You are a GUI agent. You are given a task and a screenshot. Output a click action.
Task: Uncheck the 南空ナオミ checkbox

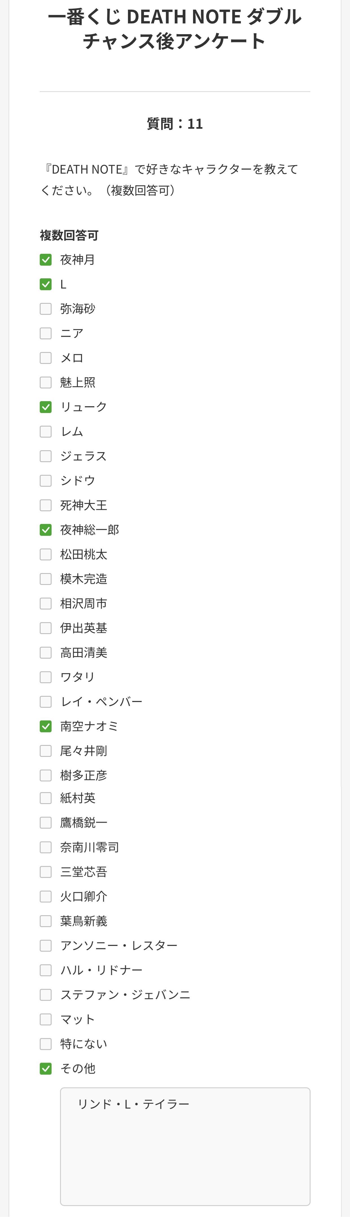[46, 727]
